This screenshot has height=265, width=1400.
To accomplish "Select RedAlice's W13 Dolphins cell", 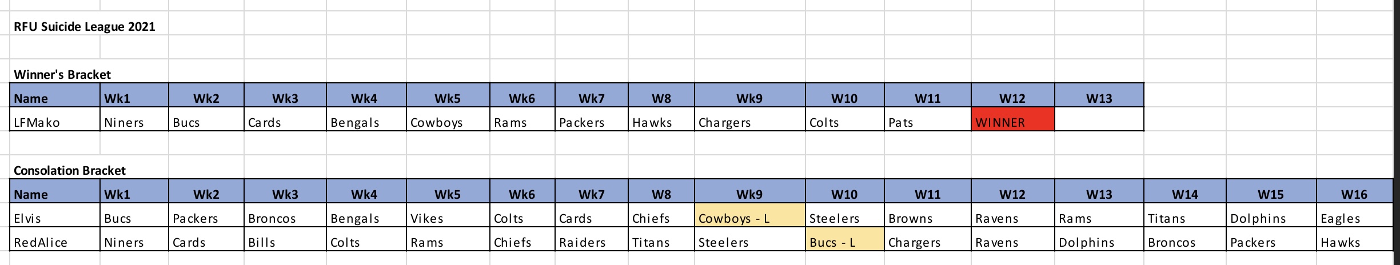I will point(1099,239).
